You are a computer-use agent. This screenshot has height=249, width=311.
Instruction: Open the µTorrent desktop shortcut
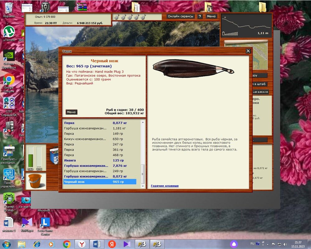9,32
